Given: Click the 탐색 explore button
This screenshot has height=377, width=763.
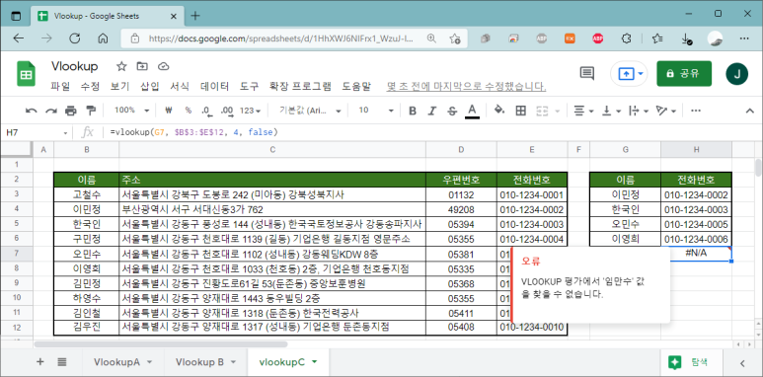Looking at the screenshot, I should 692,362.
